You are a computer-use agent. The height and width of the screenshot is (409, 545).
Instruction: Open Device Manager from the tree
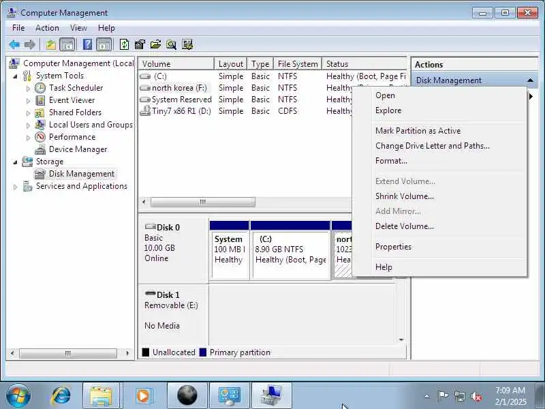78,149
